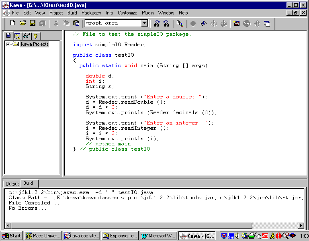
Task: Click the greyed circular disabled-page icon
Action: tap(247, 24)
